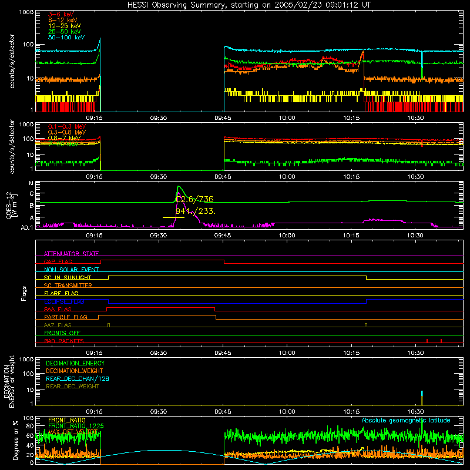Click the yellow flare interval bar in the GOES panel
The width and height of the screenshot is (470, 470).
click(x=173, y=217)
